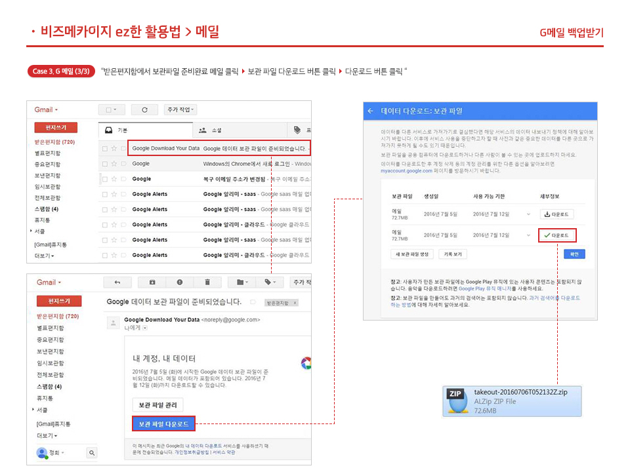The width and height of the screenshot is (630, 472).
Task: Click ZIP file icon for takeout archive
Action: click(x=457, y=401)
